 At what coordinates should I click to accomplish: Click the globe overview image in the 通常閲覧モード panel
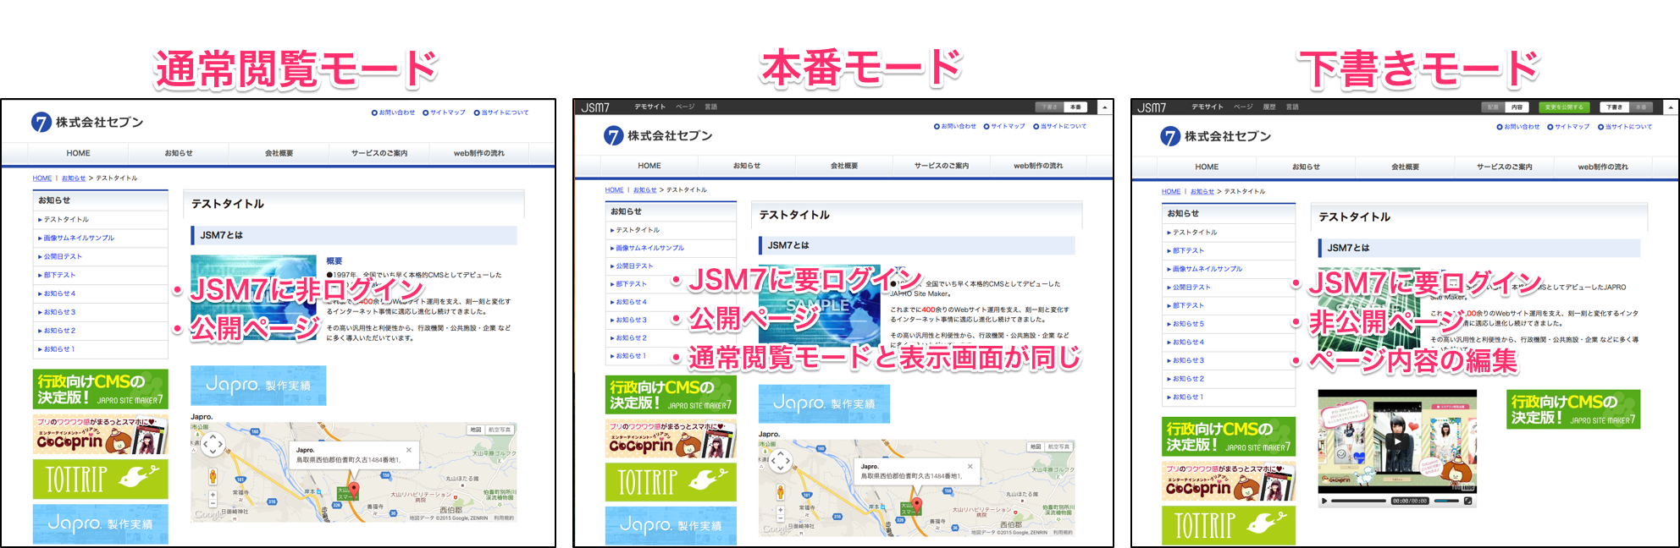(254, 296)
